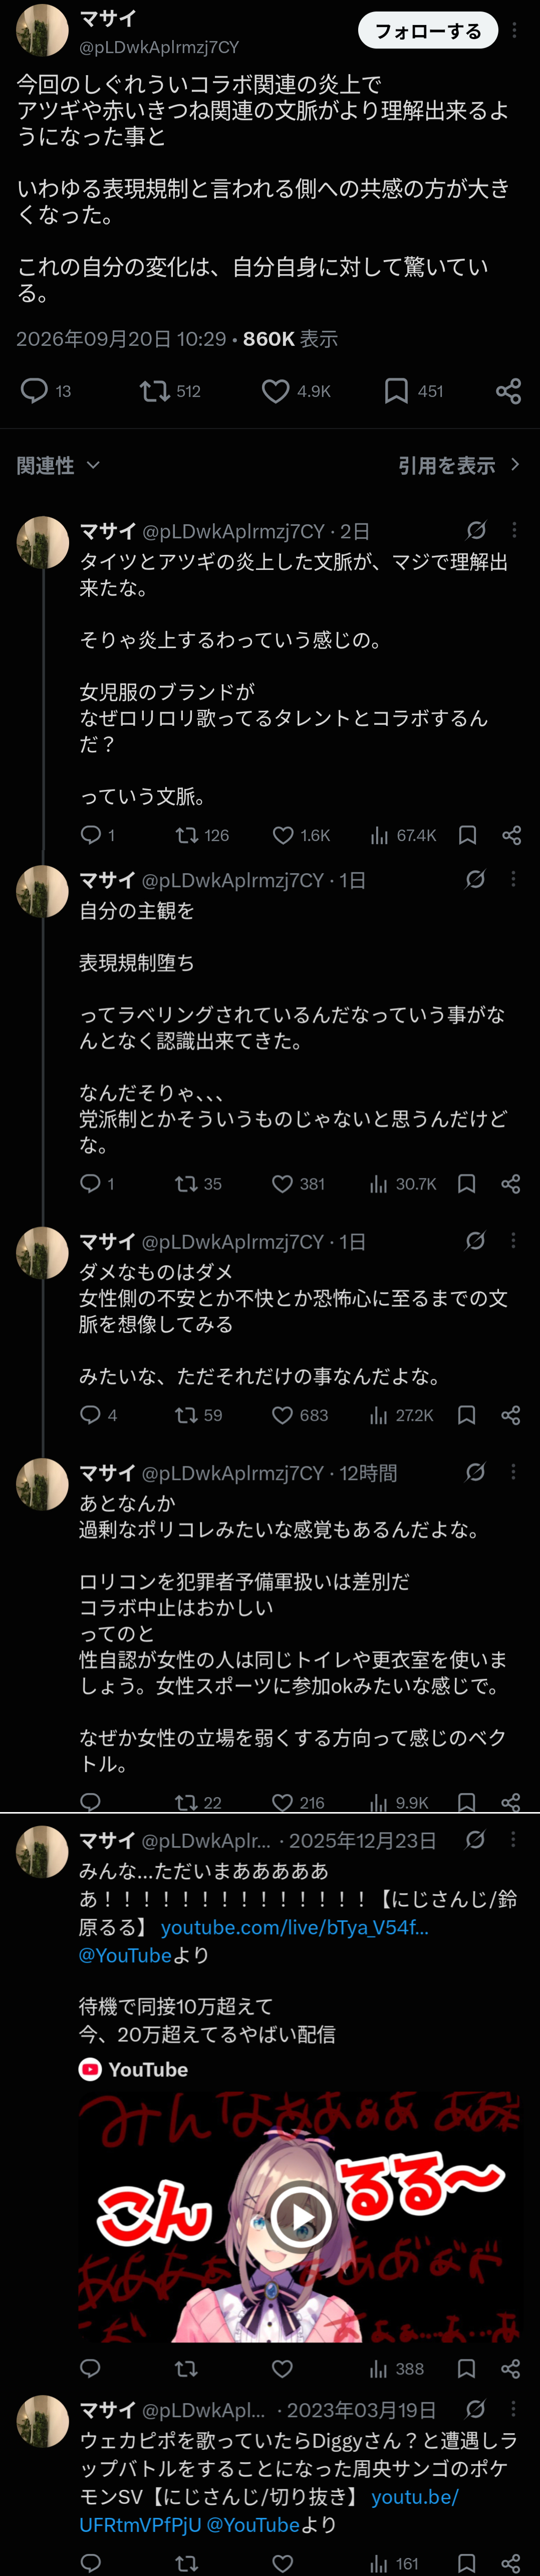Tap the フォローする button

428,31
